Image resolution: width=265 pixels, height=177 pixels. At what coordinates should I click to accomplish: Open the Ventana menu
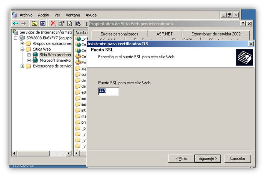tap(73, 15)
